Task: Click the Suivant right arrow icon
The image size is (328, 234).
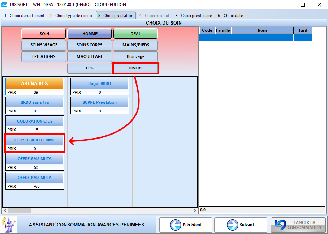Action: pos(232,225)
